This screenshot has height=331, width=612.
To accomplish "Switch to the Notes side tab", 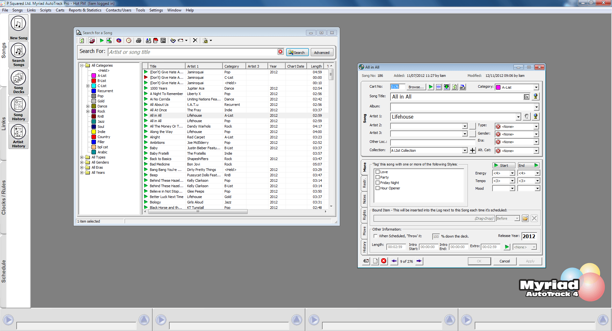I will click(364, 199).
